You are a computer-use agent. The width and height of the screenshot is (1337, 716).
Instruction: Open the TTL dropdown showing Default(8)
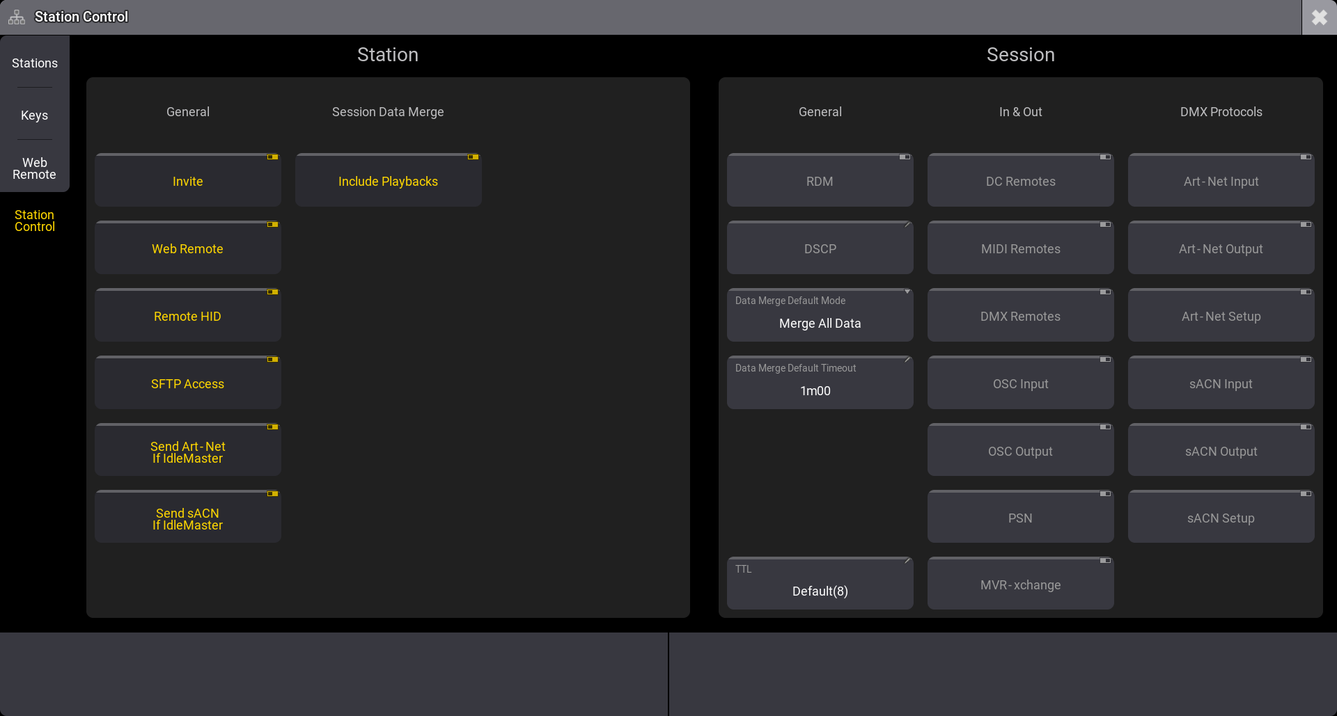(820, 583)
